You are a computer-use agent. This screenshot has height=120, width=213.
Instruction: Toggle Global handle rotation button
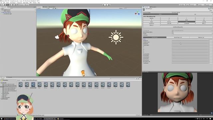[26, 5]
